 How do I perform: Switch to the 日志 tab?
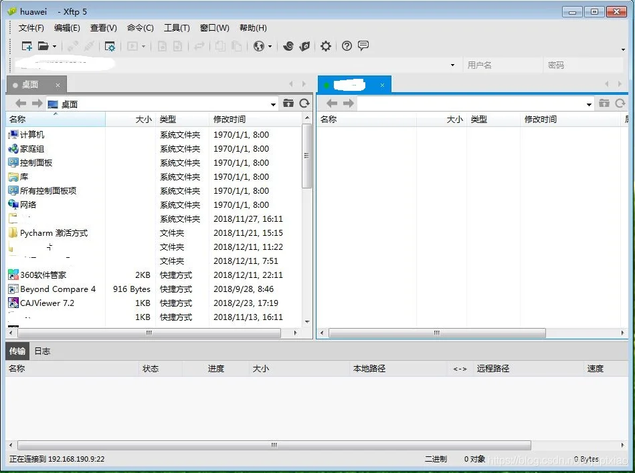click(x=42, y=351)
